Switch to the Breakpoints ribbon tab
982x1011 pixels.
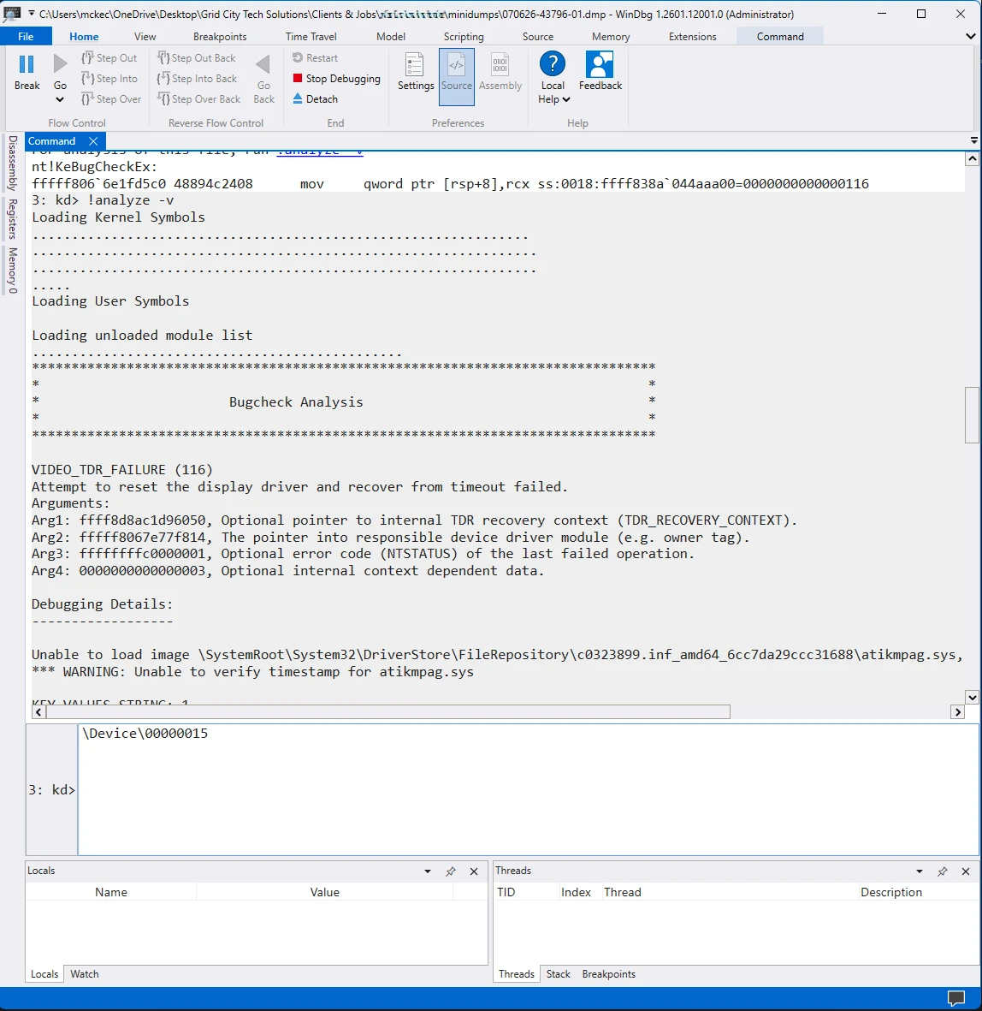click(220, 37)
